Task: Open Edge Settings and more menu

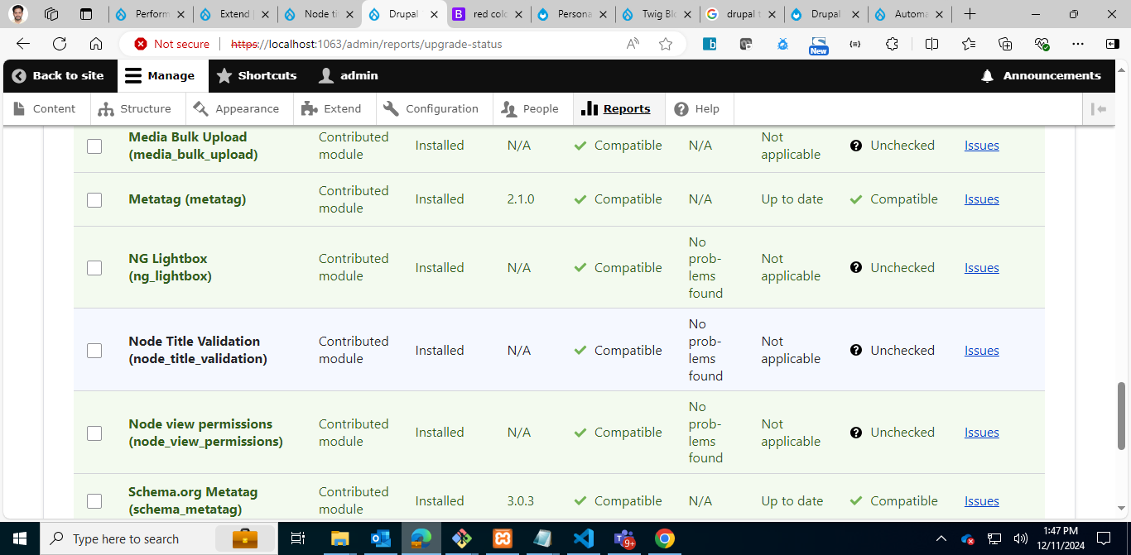Action: [x=1078, y=44]
